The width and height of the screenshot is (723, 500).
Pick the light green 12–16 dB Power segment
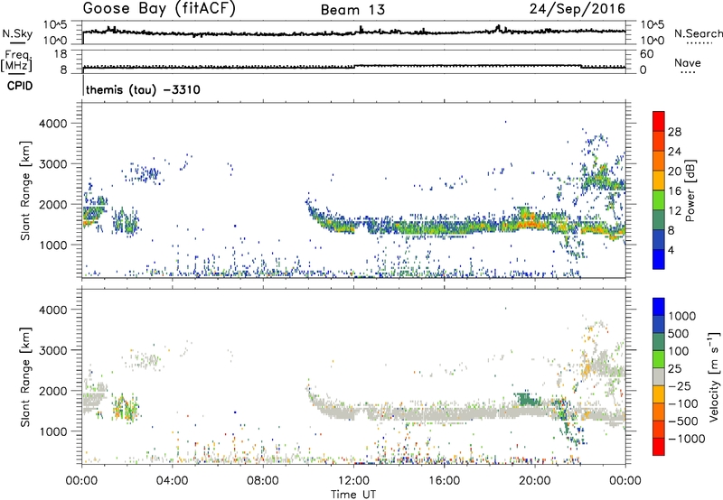[x=659, y=199]
